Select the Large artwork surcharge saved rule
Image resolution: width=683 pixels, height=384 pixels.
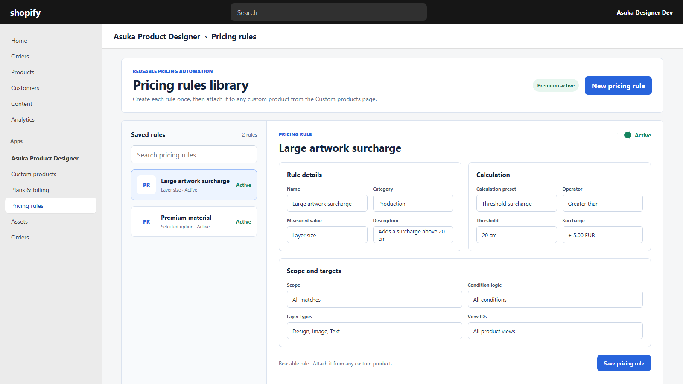(194, 185)
